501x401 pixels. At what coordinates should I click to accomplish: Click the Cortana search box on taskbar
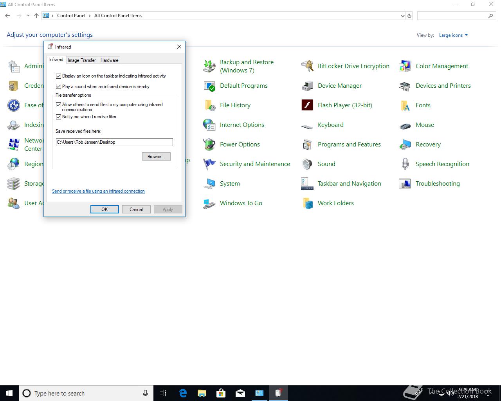point(86,393)
